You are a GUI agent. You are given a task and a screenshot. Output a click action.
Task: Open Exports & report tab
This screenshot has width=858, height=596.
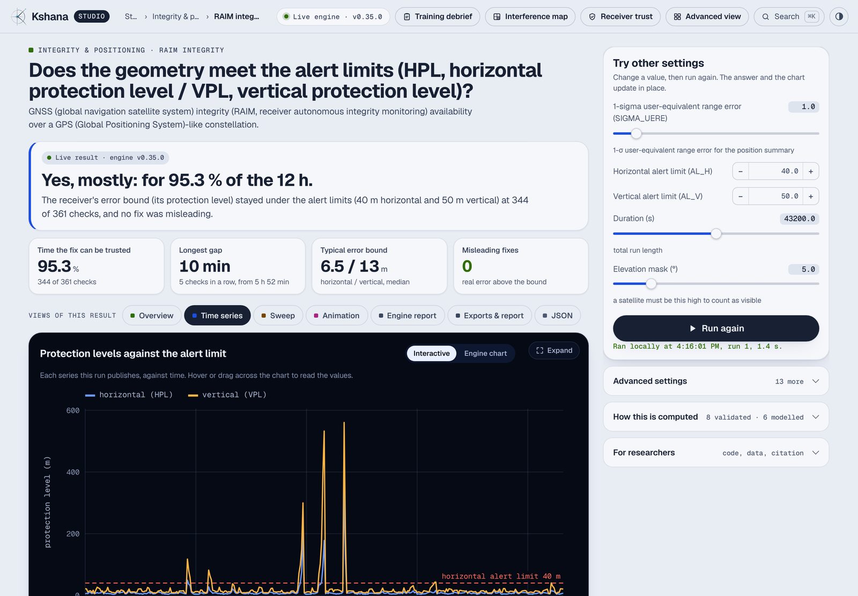[x=489, y=315]
